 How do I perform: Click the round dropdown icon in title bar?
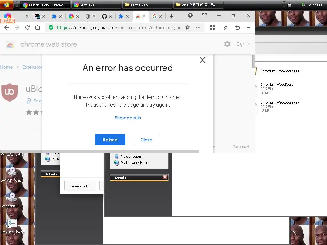tap(190, 15)
